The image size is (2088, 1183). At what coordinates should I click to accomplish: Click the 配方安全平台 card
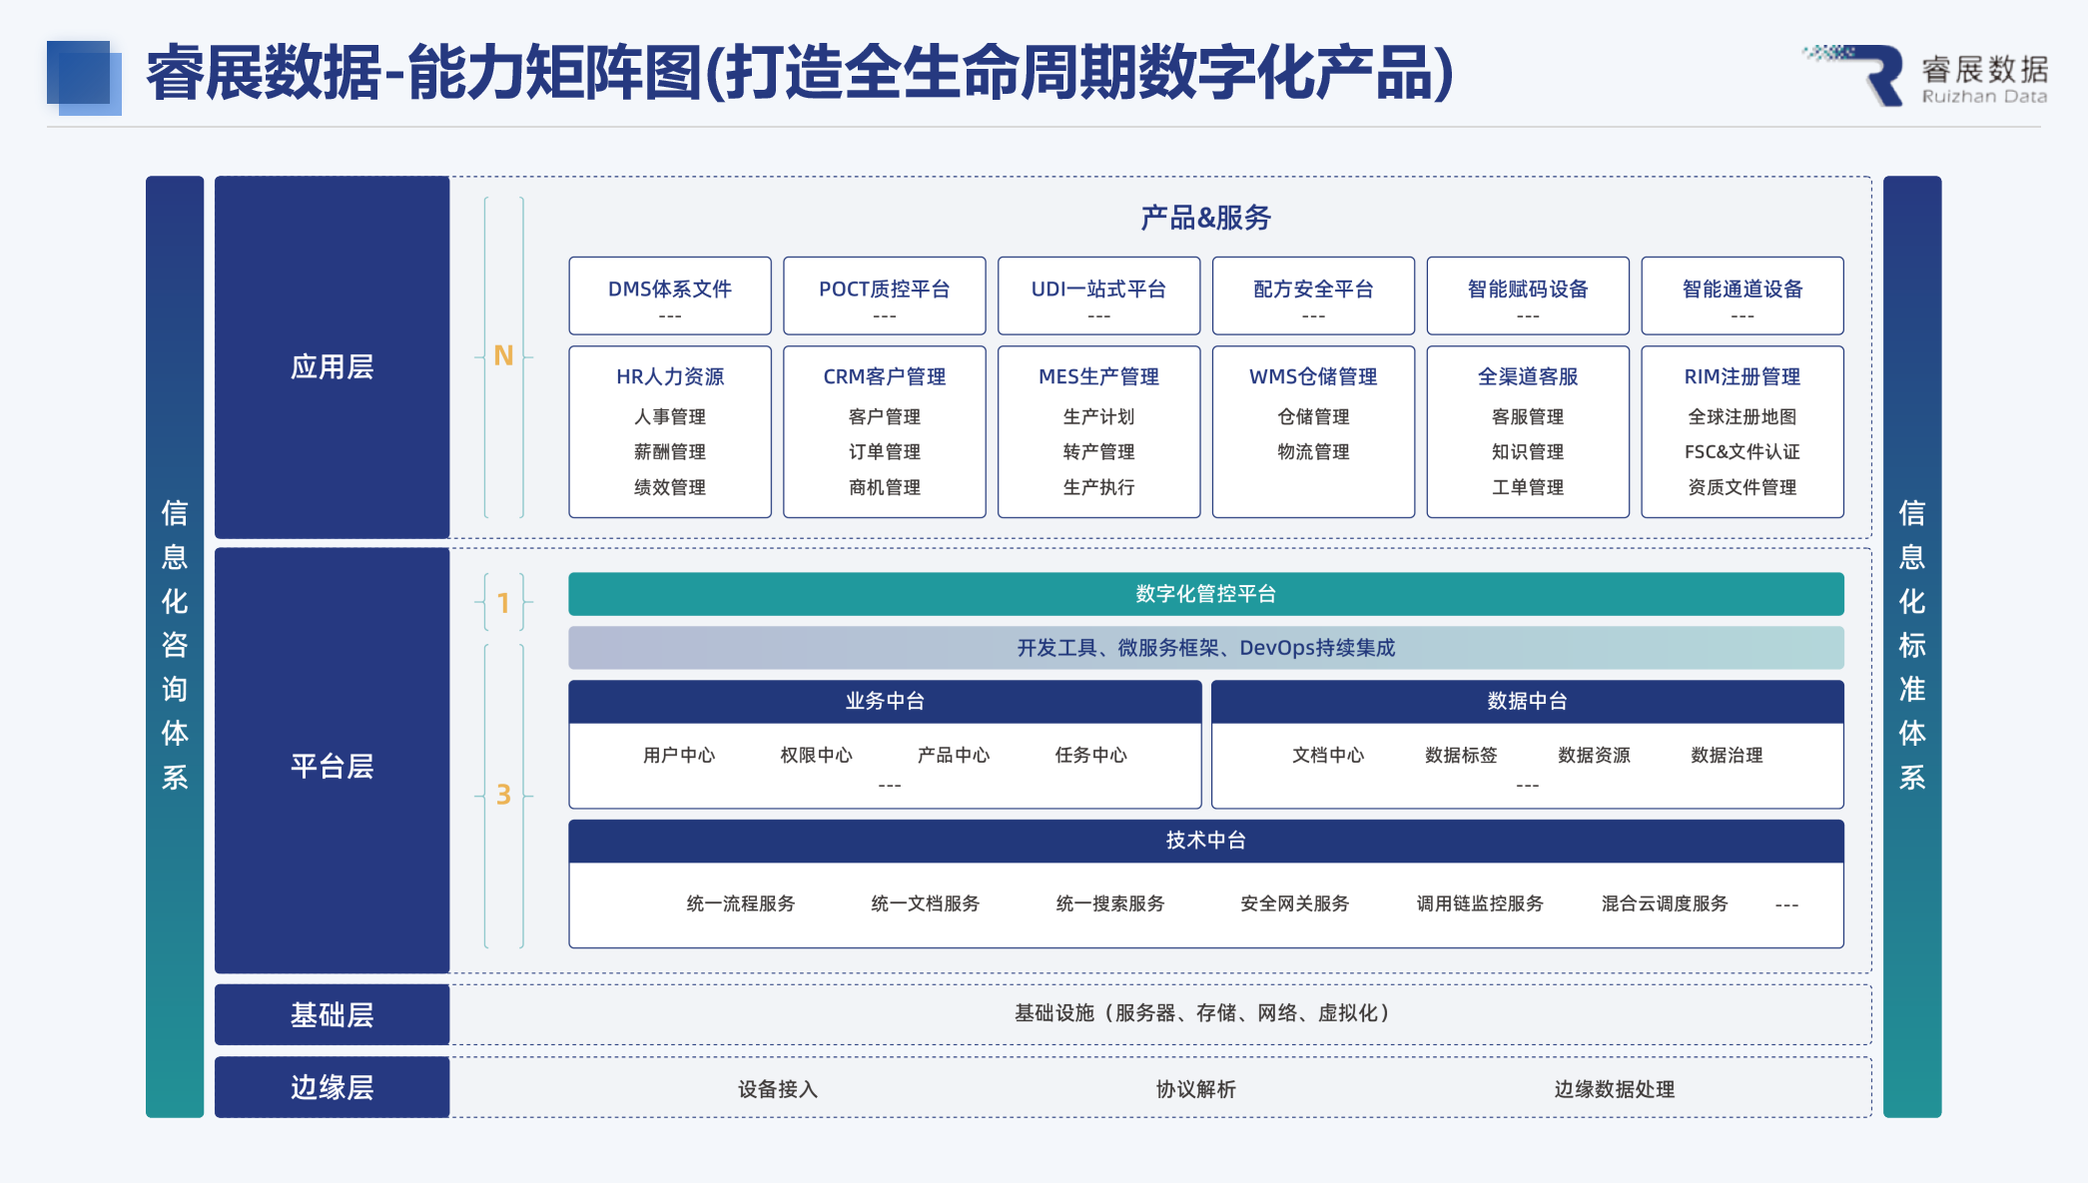[x=1313, y=296]
